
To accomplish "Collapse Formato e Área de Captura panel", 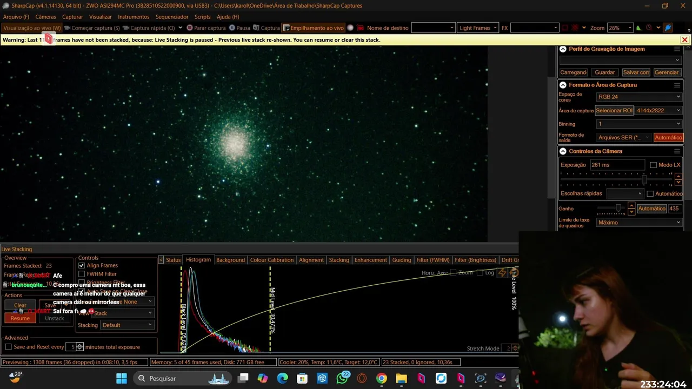I will pyautogui.click(x=563, y=85).
